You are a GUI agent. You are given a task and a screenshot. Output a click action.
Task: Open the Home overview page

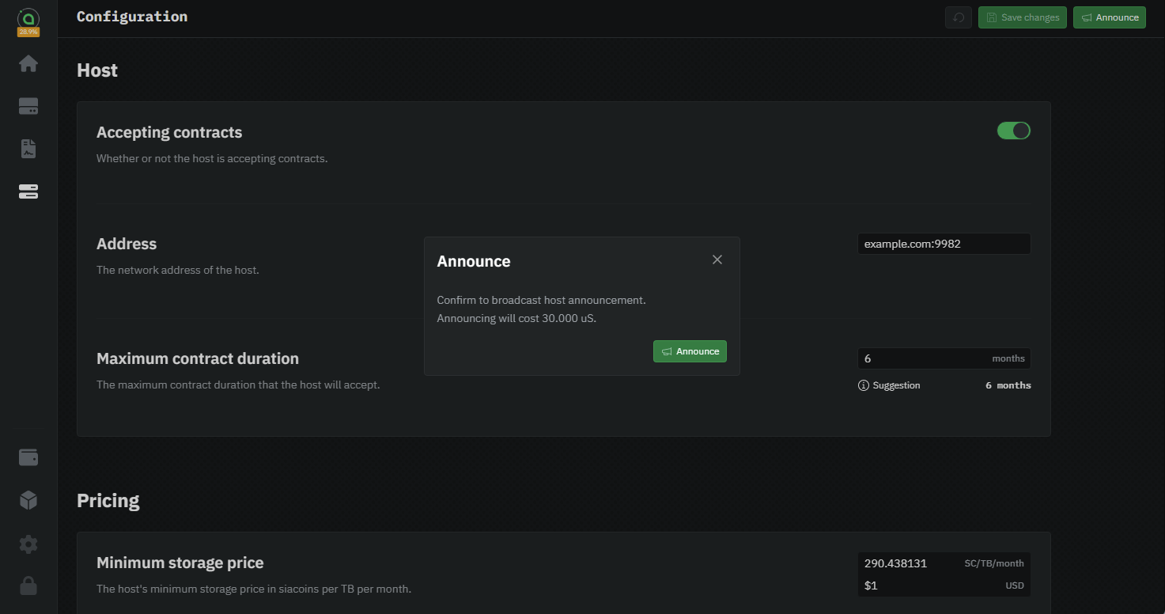[28, 63]
